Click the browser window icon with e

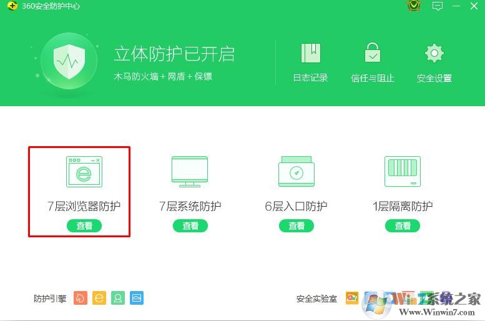click(x=84, y=172)
